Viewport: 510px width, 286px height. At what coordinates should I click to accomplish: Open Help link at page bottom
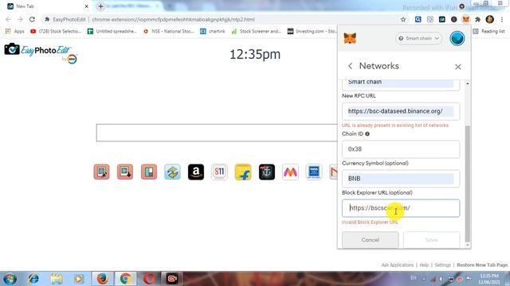[424, 265]
